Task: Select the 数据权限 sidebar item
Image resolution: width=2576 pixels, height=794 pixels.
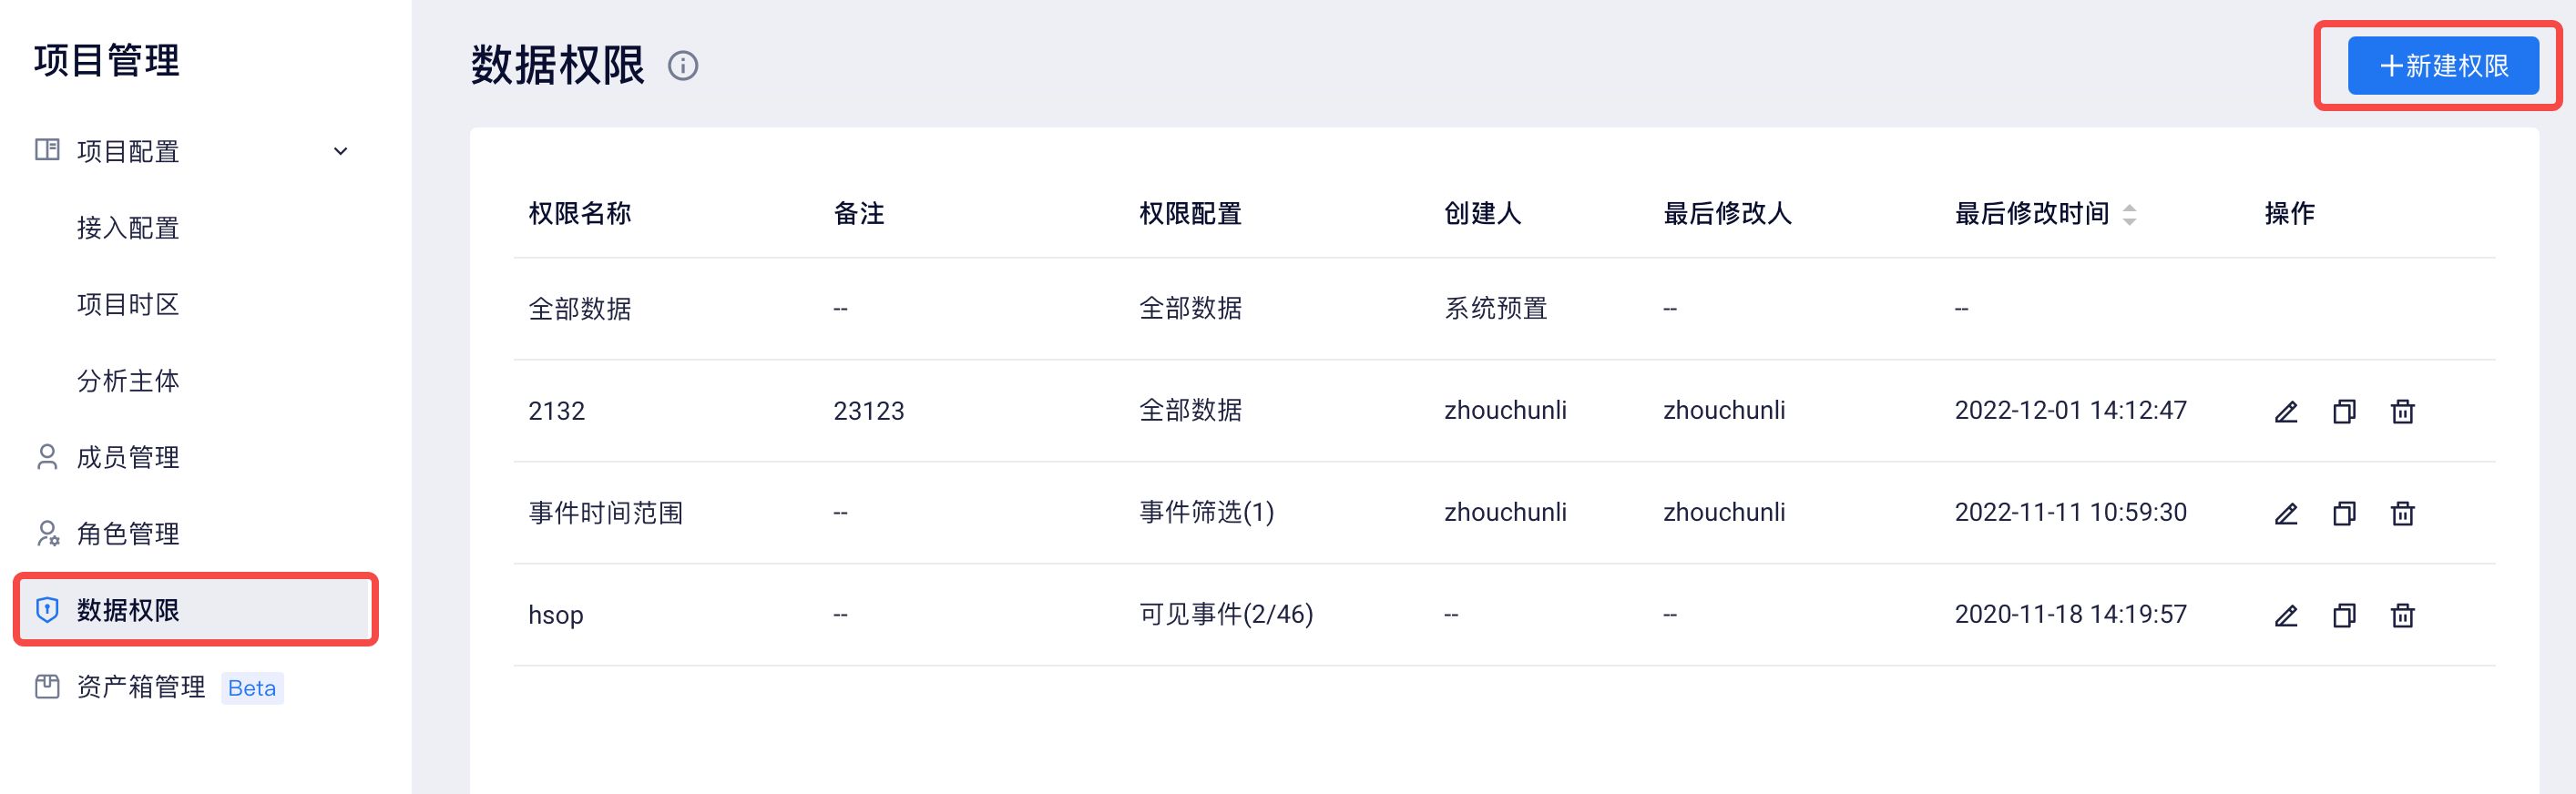Action: coord(196,610)
